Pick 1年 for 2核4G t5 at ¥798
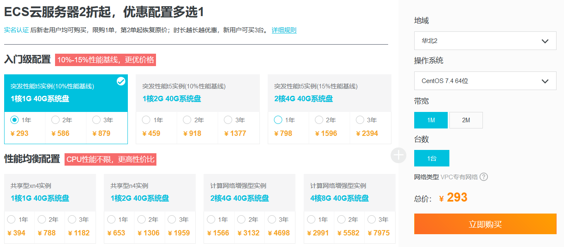This screenshot has height=247, width=564. (278, 120)
